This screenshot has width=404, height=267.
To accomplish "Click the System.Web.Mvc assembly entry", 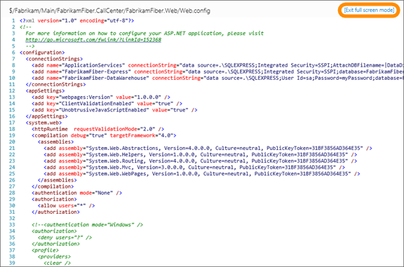I will pos(194,167).
